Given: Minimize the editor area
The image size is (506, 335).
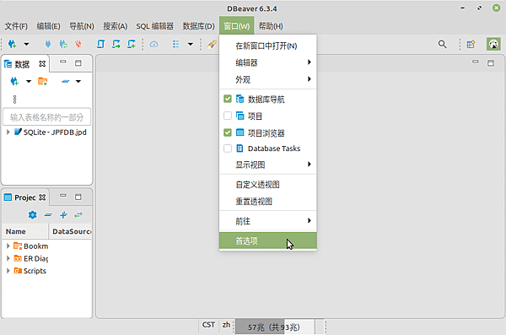Looking at the screenshot, I should tap(476, 62).
